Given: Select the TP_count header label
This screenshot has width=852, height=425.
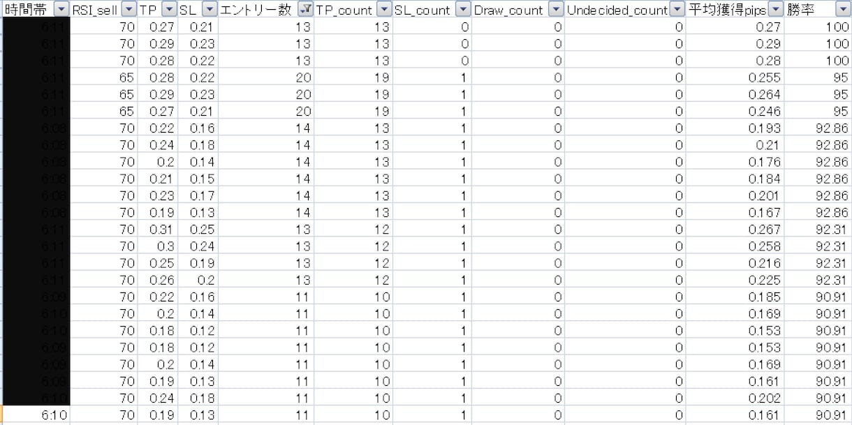Looking at the screenshot, I should 344,10.
